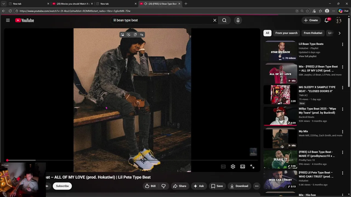Zoom the page with the address bar magnifier
This screenshot has height=197, width=351.
tap(302, 11)
